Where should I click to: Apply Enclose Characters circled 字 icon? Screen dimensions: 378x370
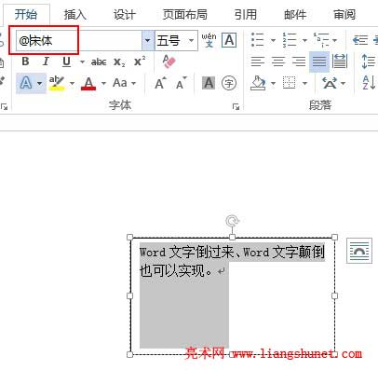click(229, 83)
